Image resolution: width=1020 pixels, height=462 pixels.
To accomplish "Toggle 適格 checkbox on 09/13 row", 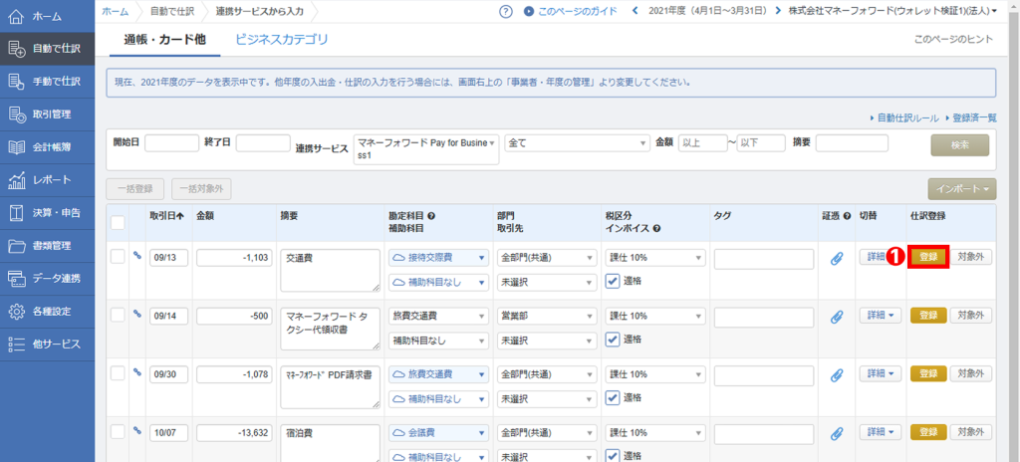I will [x=613, y=281].
